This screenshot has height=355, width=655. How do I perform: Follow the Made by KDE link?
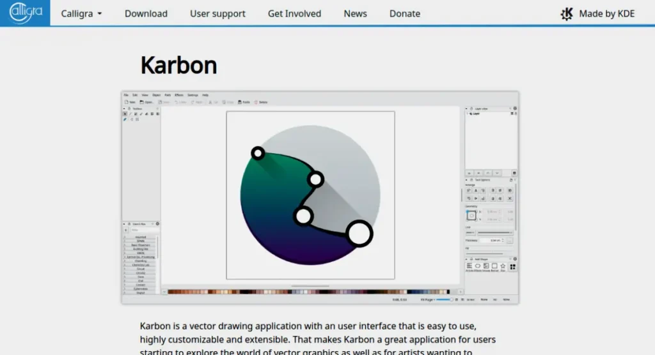[597, 13]
